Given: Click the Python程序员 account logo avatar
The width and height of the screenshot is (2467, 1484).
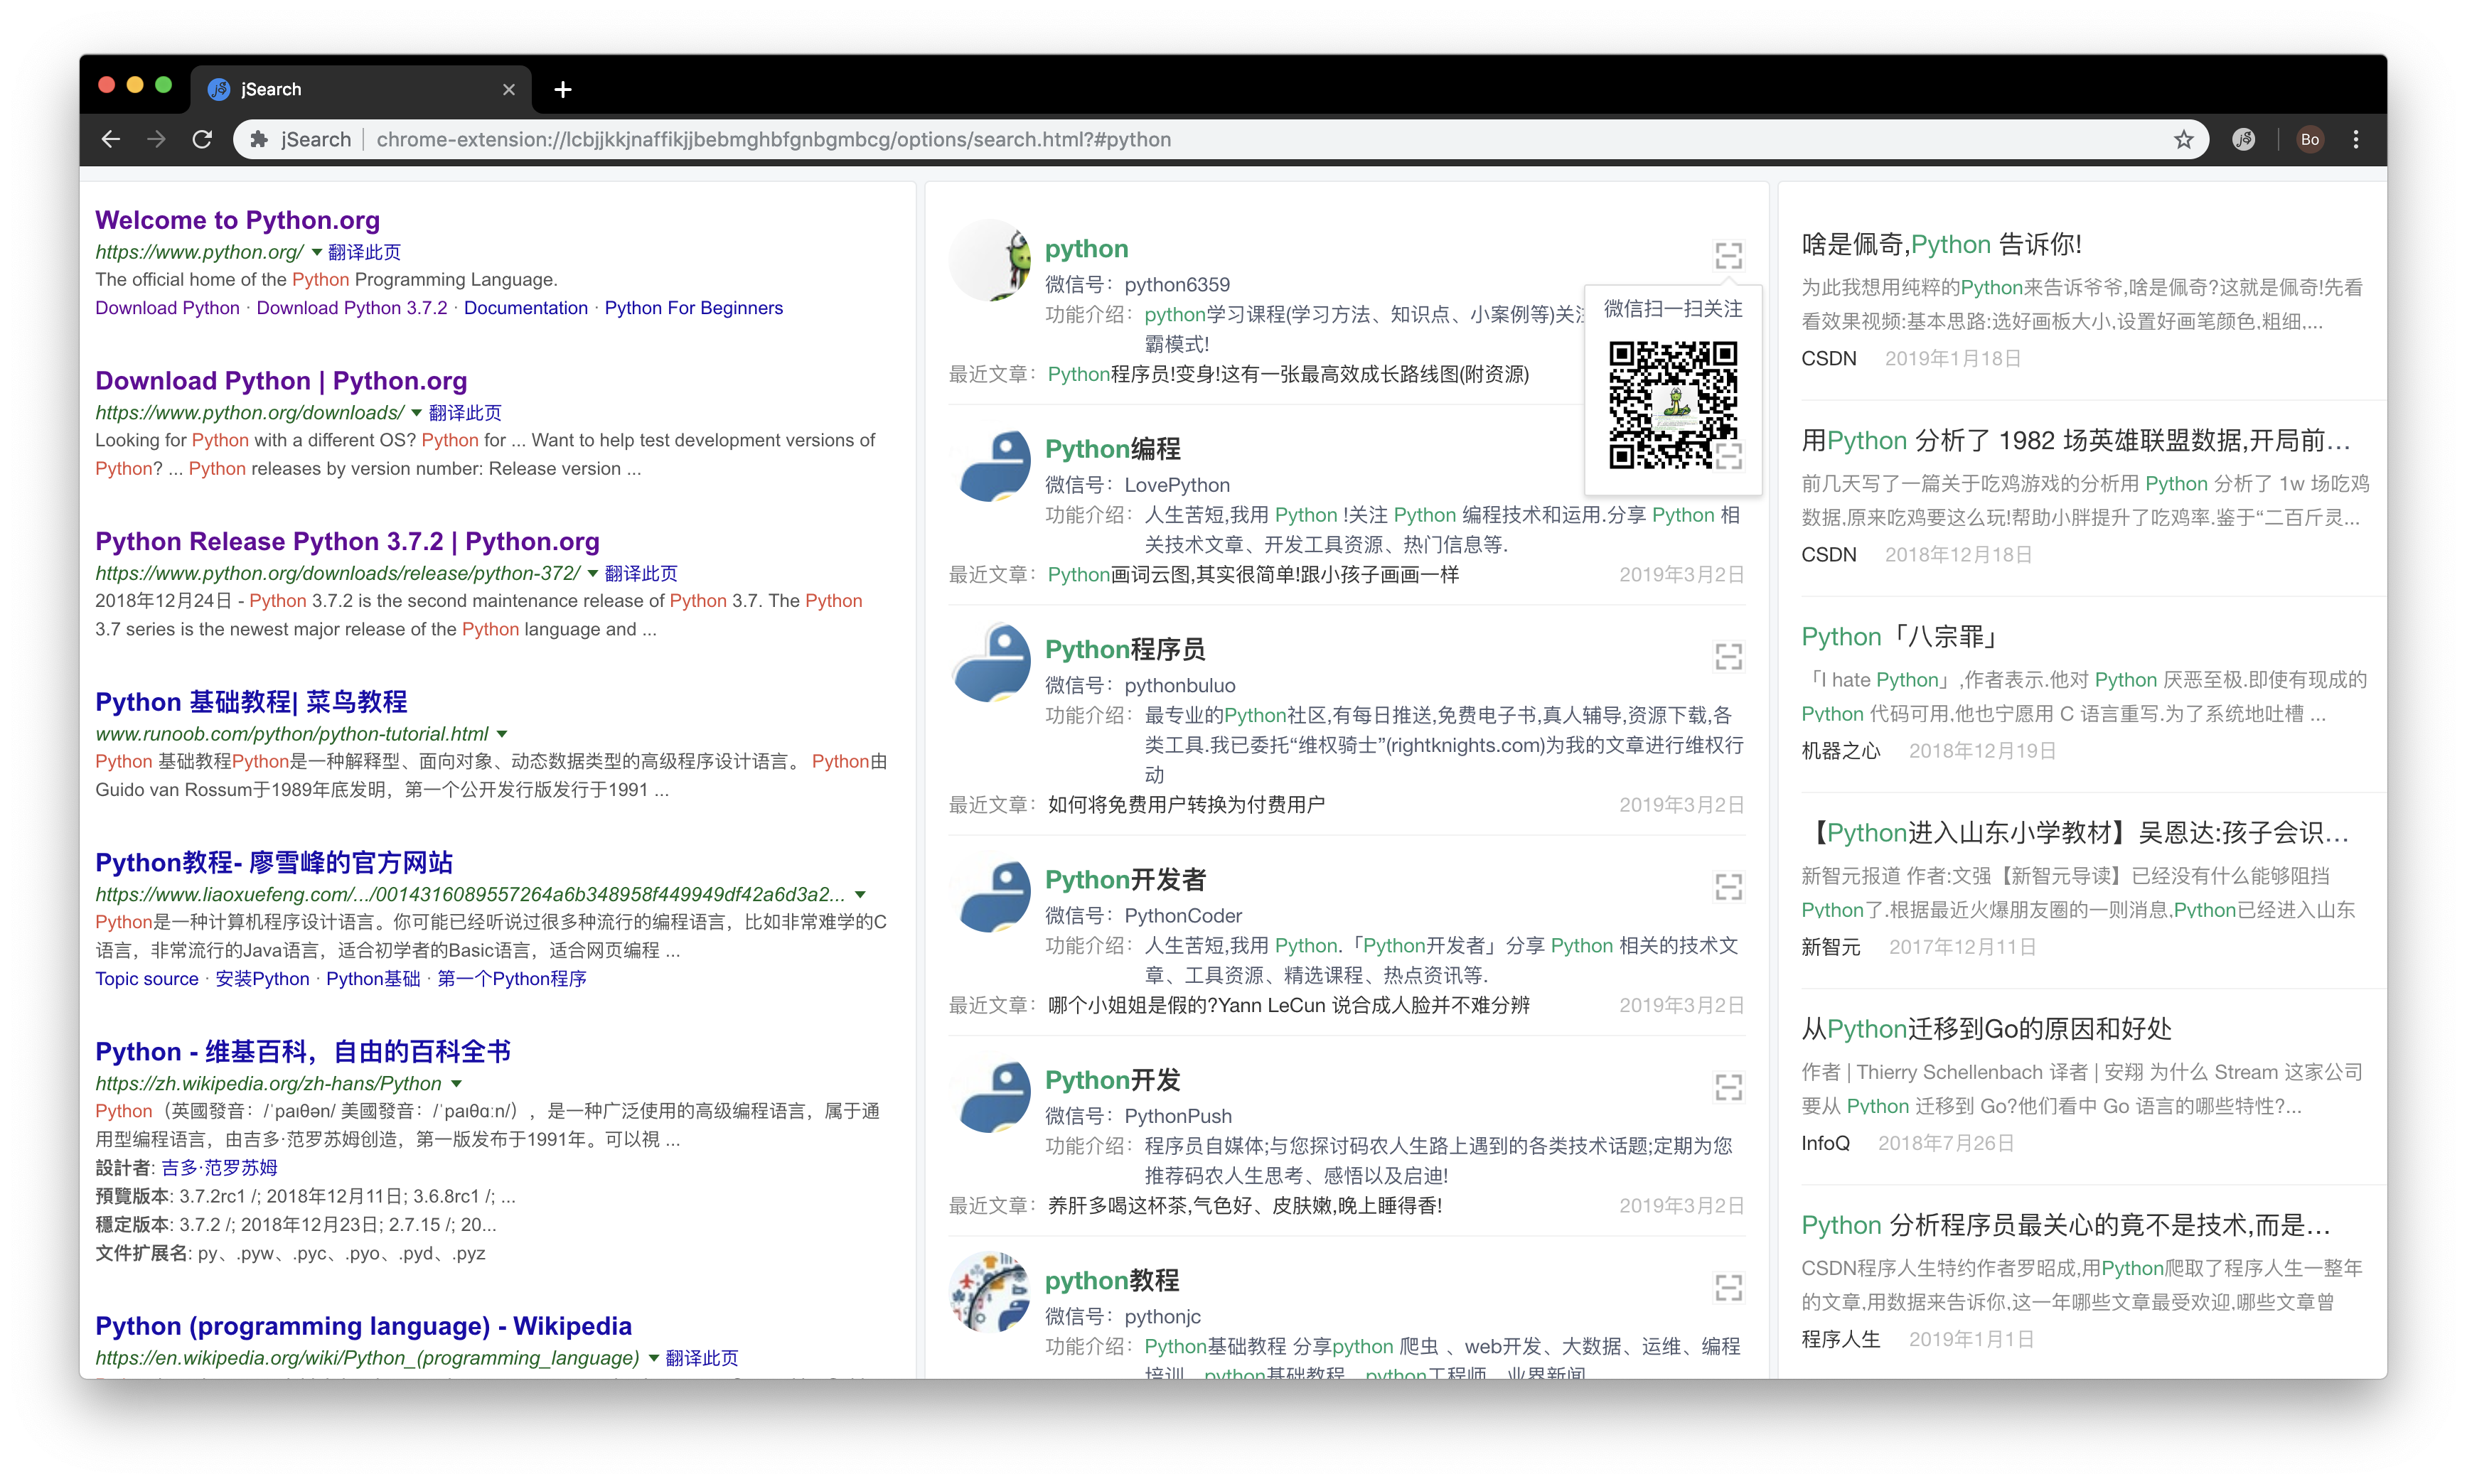Looking at the screenshot, I should [991, 661].
